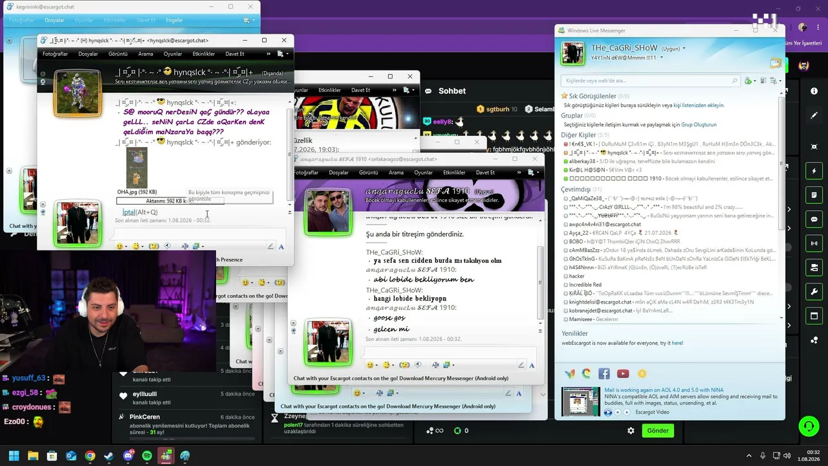Click the MSN butterfly icon in Messenger footer
This screenshot has height=466, width=828.
tap(569, 373)
